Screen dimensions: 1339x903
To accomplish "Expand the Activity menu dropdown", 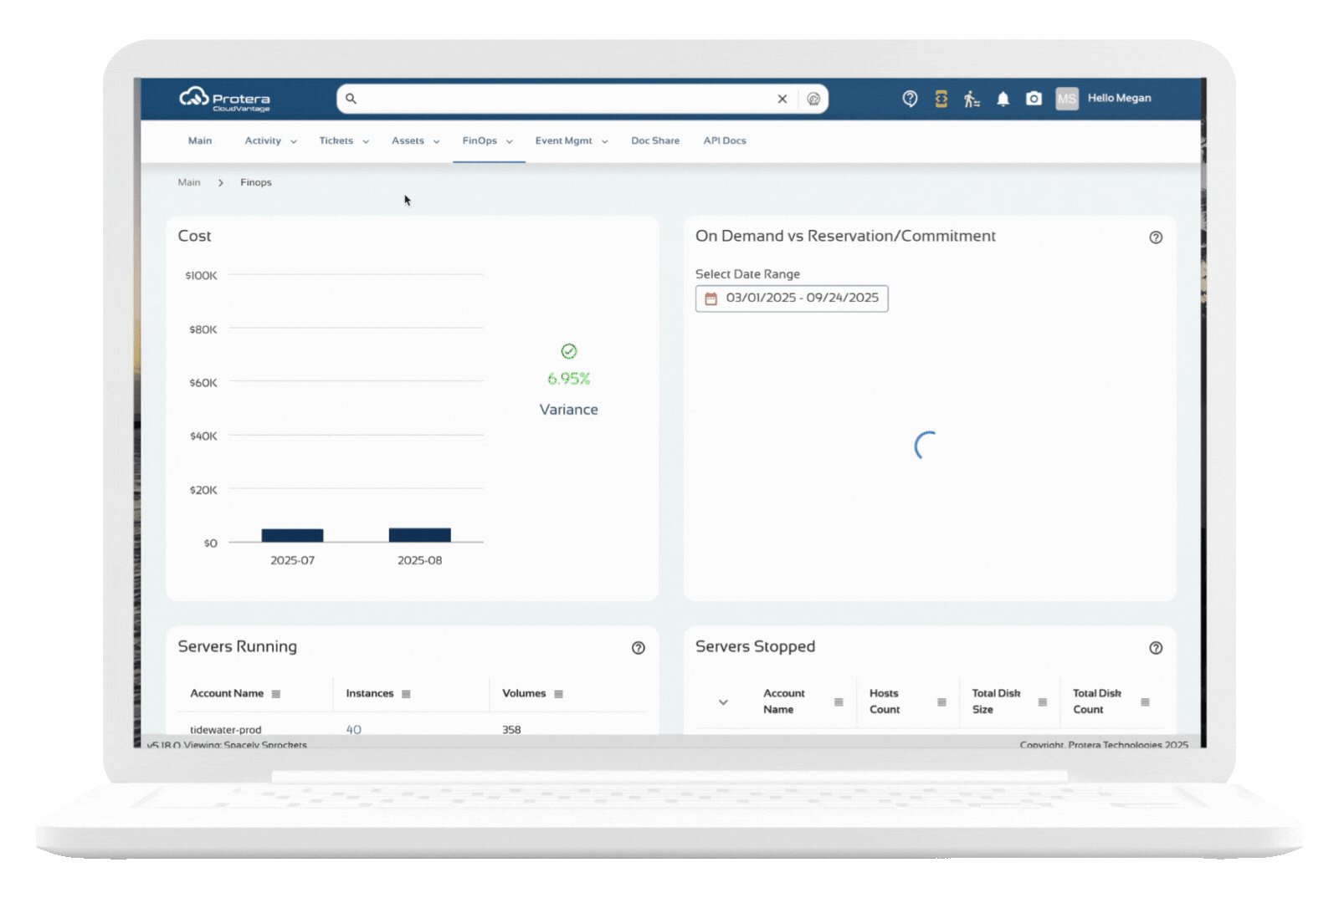I will pyautogui.click(x=270, y=141).
